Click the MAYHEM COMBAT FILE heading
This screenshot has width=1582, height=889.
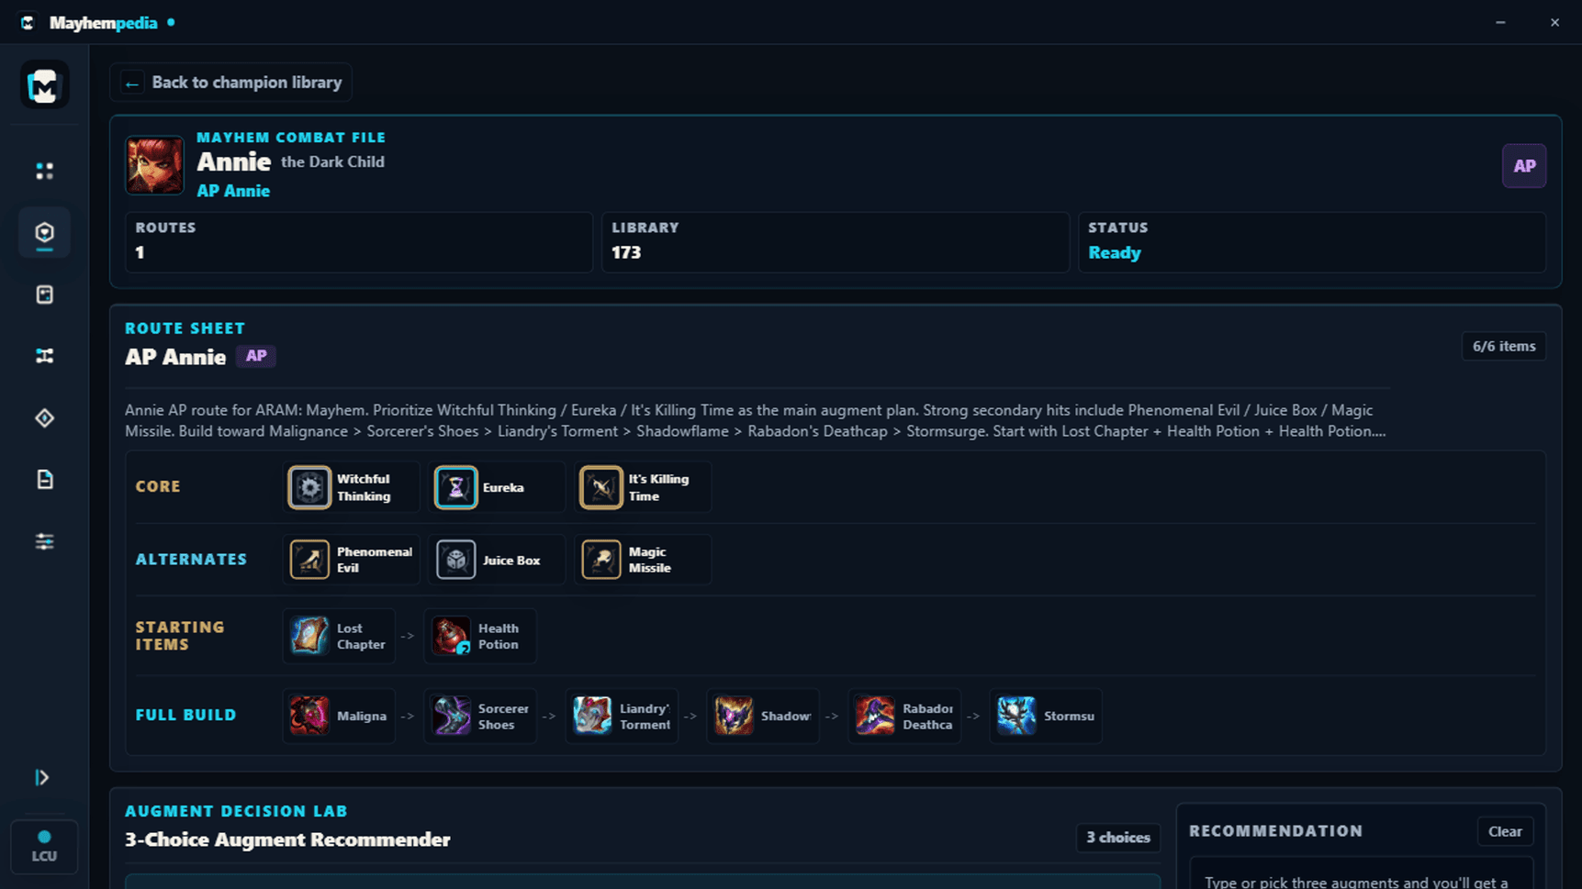291,138
